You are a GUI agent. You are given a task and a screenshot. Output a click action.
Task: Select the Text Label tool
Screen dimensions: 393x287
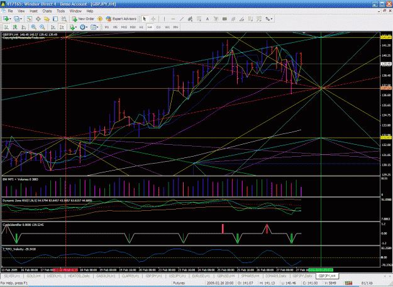click(216, 19)
